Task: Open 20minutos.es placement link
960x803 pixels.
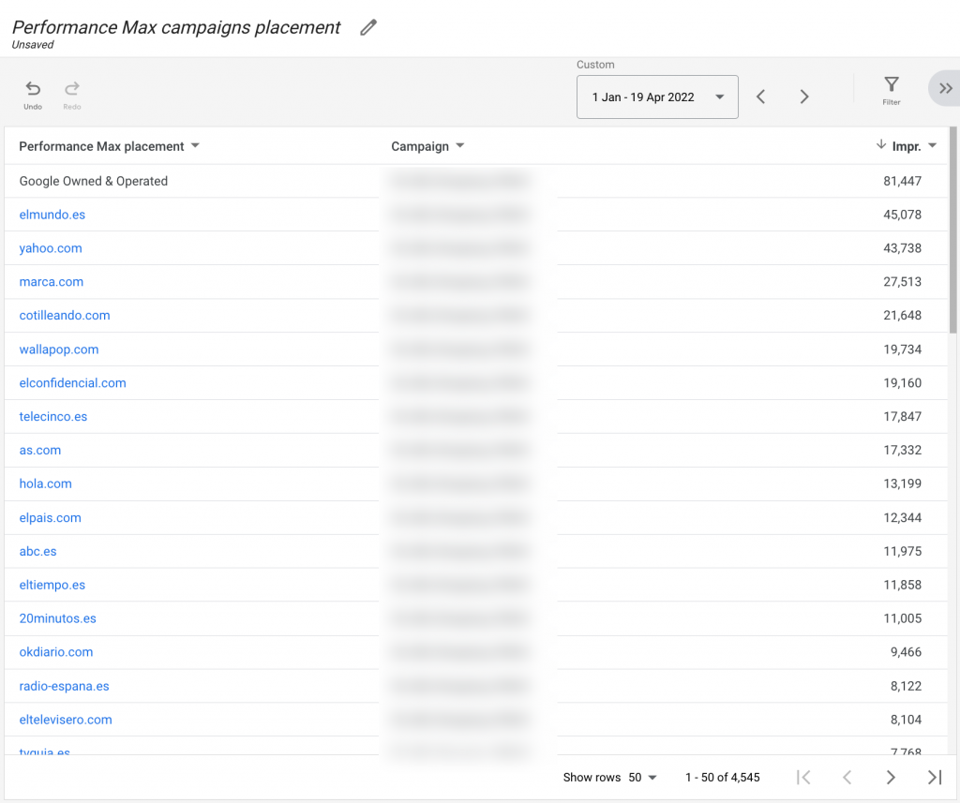Action: 57,618
